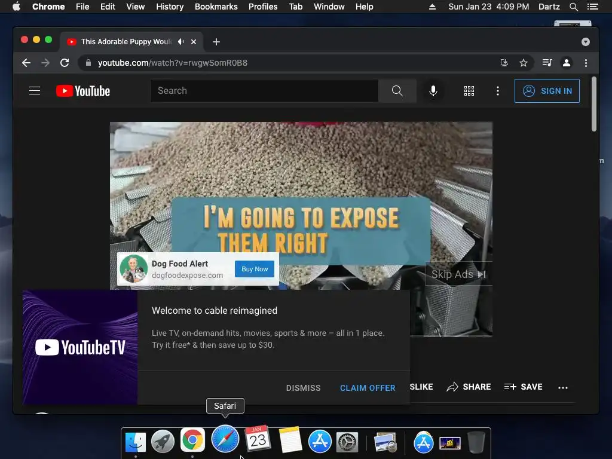Close the puppy video tab
This screenshot has width=612, height=459.
194,42
